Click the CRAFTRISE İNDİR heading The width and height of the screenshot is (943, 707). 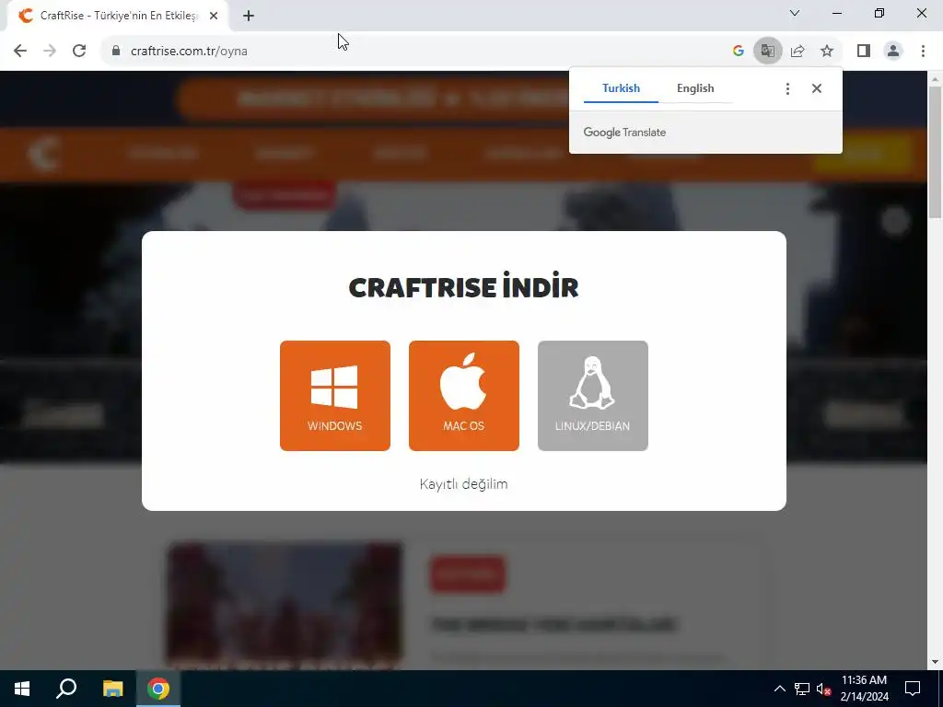point(464,287)
